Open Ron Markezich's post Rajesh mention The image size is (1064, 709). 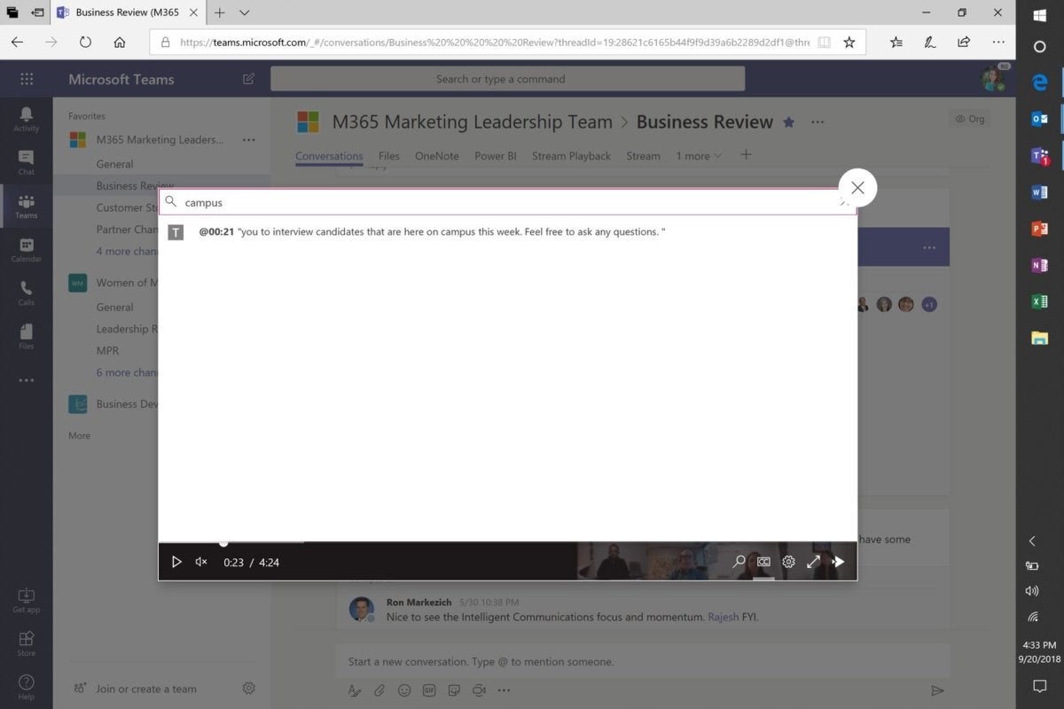[x=724, y=617]
